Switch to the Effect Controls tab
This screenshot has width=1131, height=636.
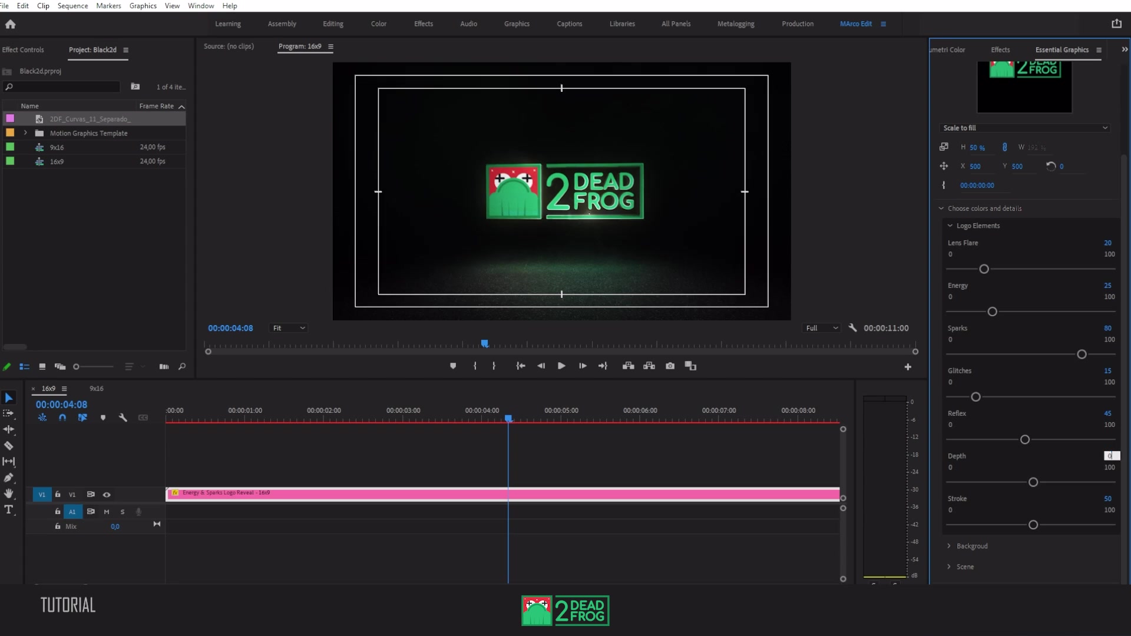[x=23, y=49]
